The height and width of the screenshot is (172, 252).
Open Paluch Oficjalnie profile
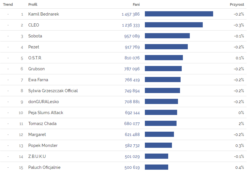pos(44,167)
